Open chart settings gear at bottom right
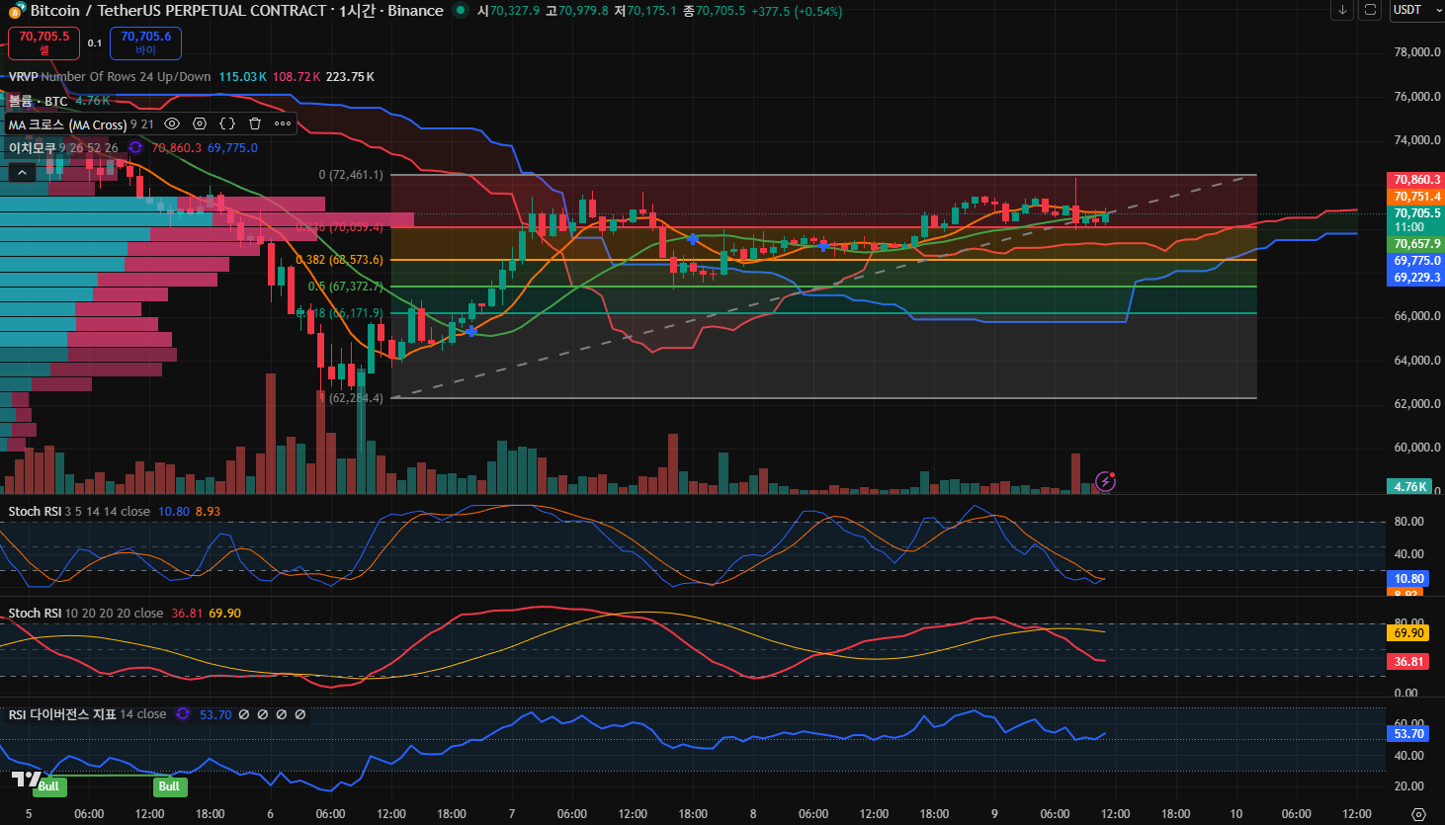Screen dimensions: 1445x825 1418,814
